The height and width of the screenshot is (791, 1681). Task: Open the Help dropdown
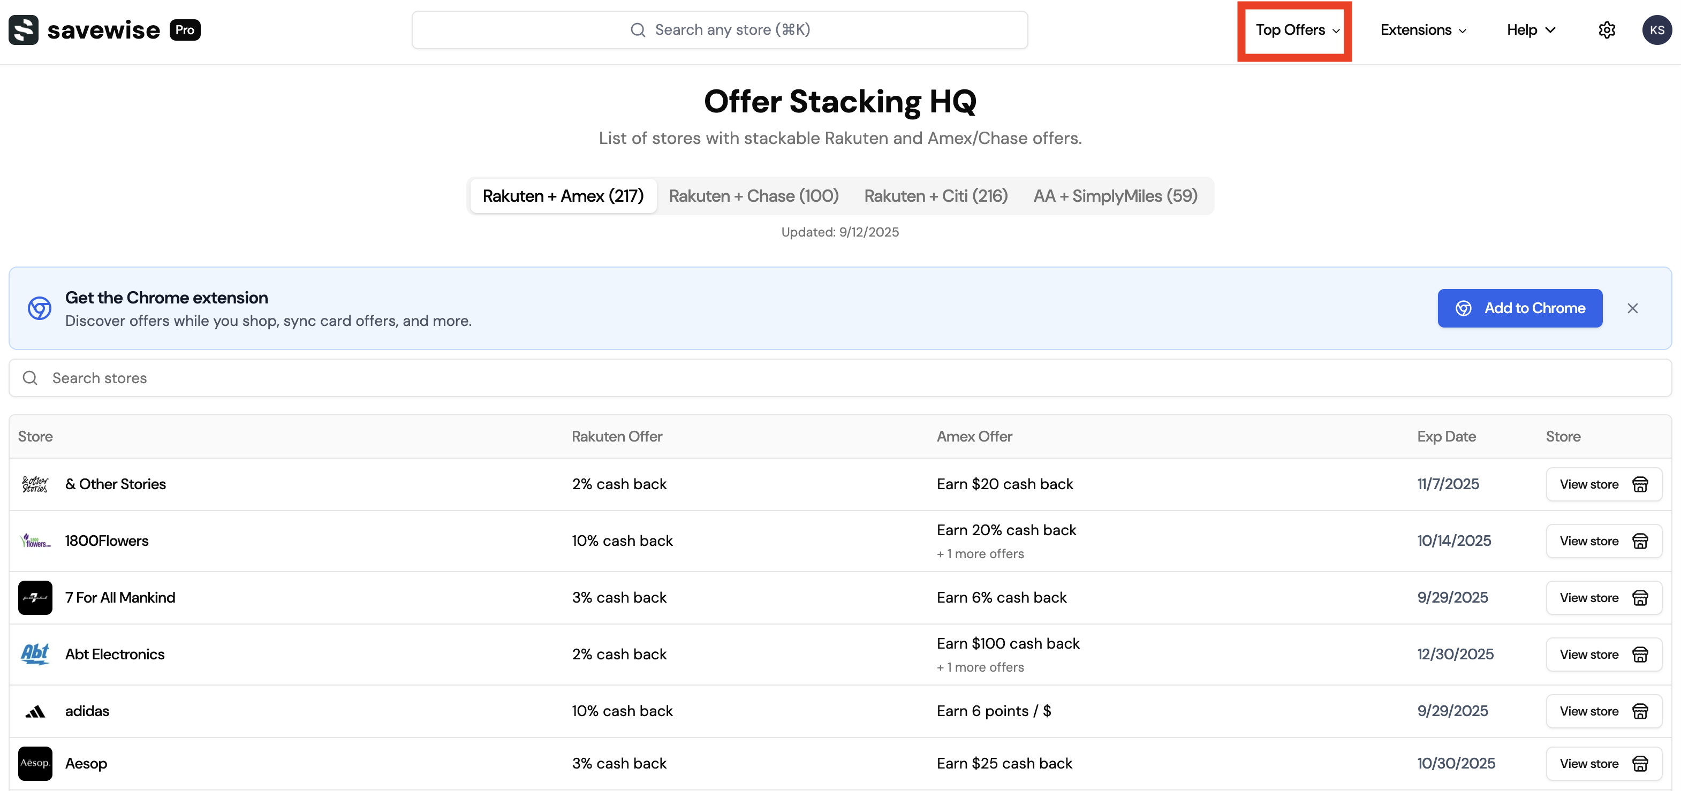[x=1531, y=30]
